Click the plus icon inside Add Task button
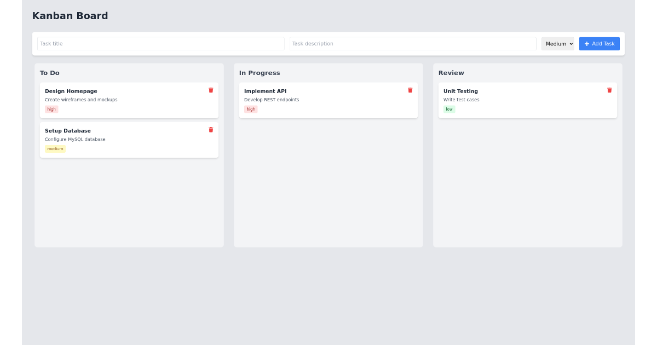The width and height of the screenshot is (657, 345). pyautogui.click(x=586, y=44)
